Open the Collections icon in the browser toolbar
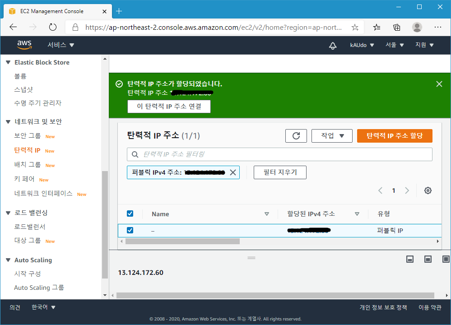This screenshot has height=325, width=451. click(x=397, y=28)
